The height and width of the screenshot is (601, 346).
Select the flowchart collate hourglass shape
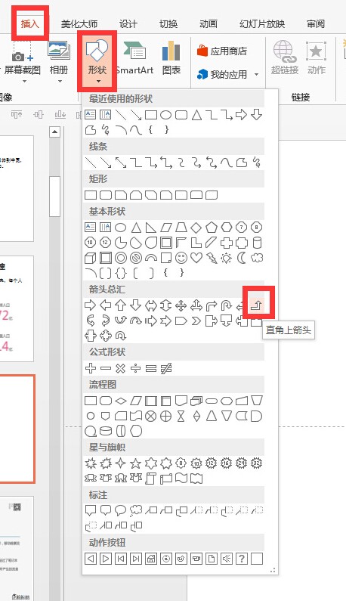coord(181,416)
